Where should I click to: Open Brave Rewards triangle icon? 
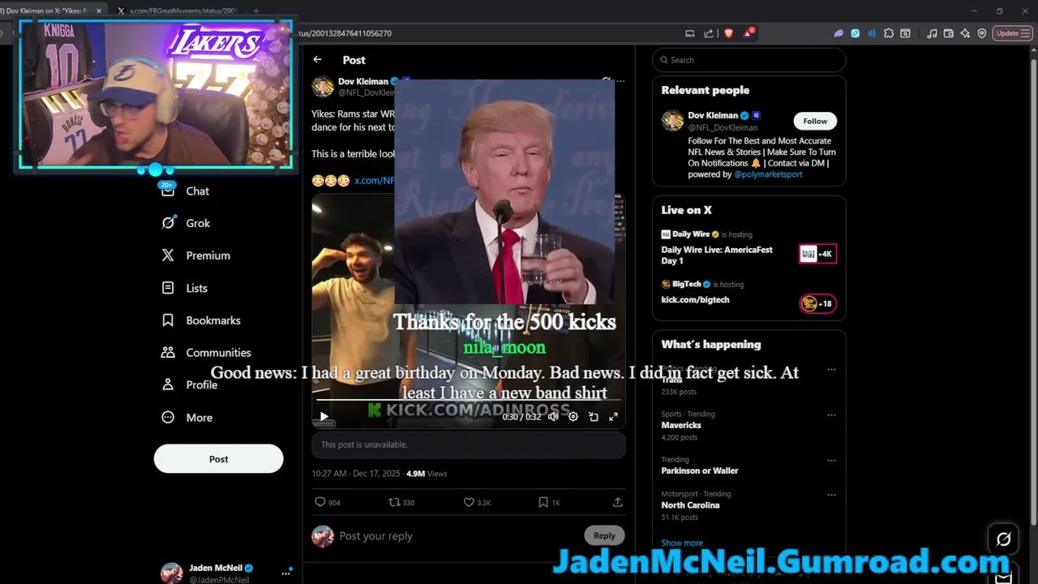click(x=748, y=33)
